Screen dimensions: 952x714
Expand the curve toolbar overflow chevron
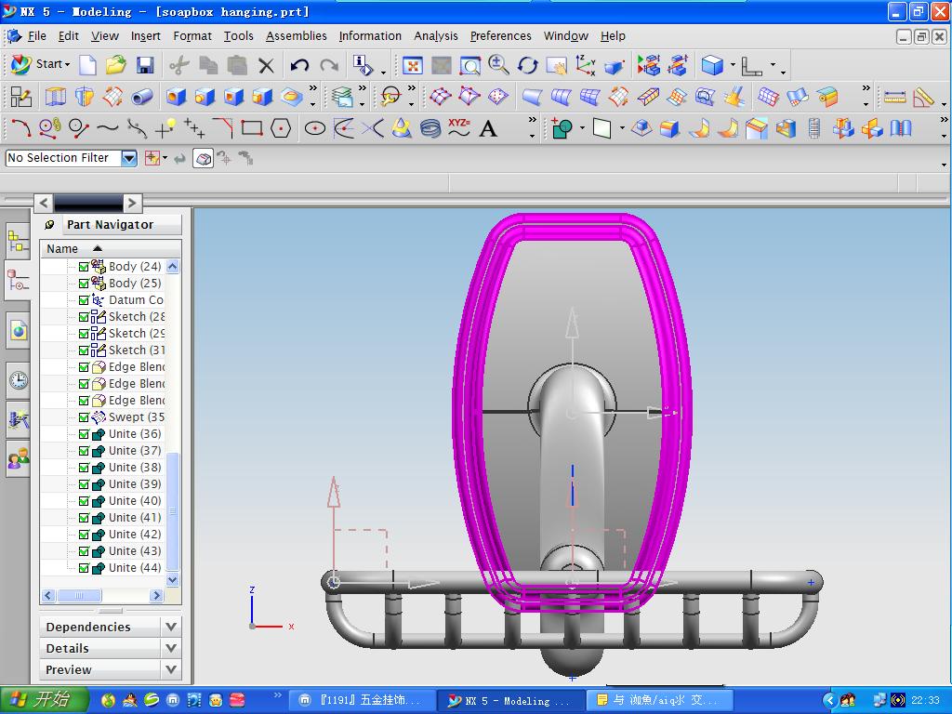coord(533,120)
